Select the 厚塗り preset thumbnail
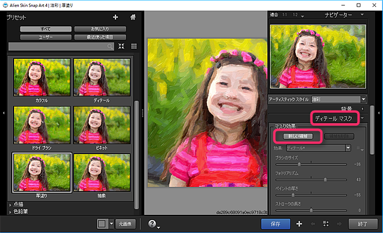 (x=42, y=172)
